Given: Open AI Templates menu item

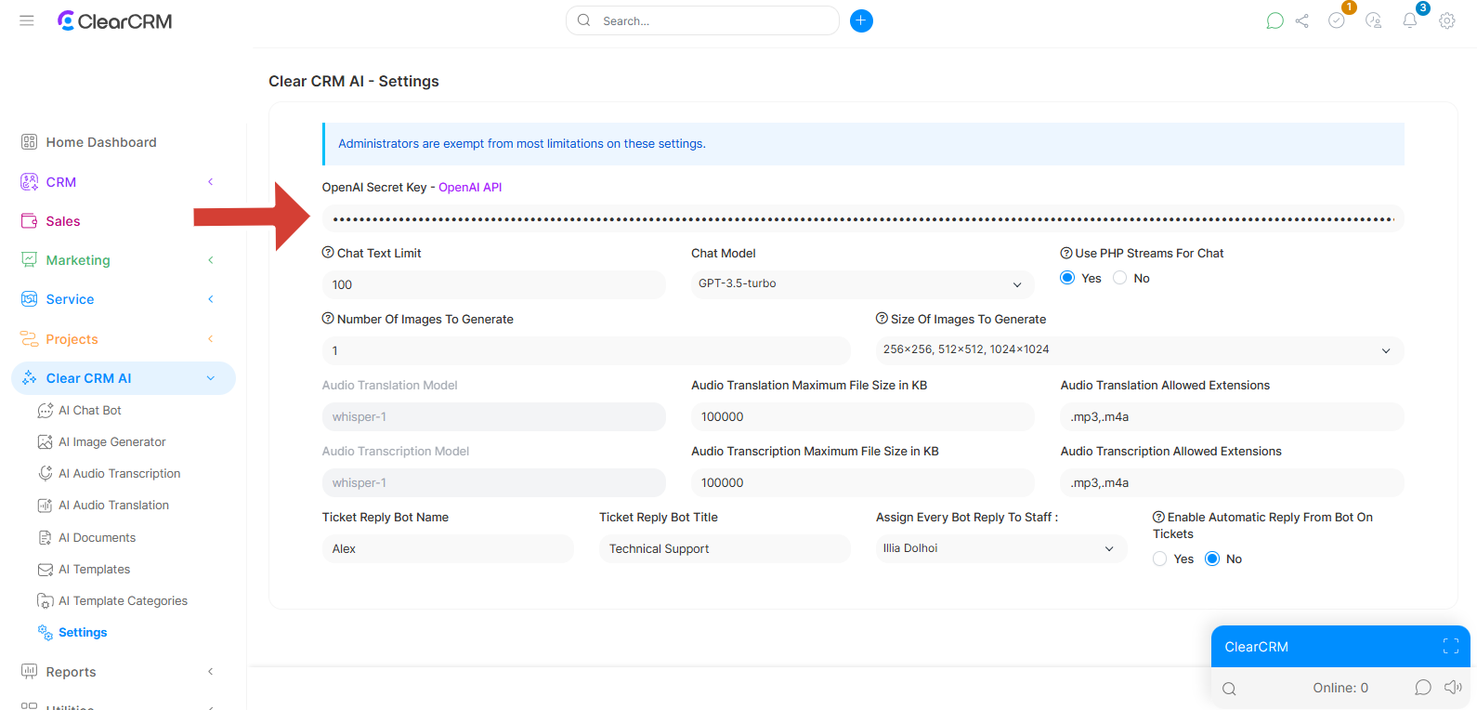Looking at the screenshot, I should (x=95, y=570).
